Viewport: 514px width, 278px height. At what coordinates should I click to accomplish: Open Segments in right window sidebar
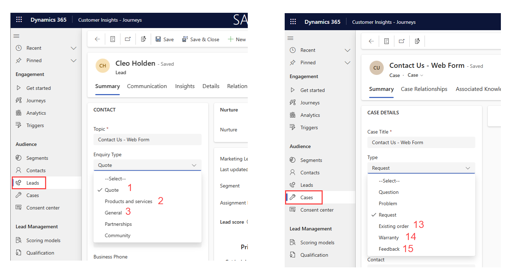pos(311,160)
